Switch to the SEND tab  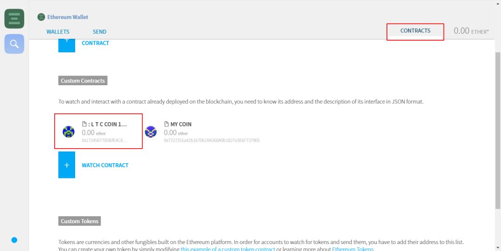[x=99, y=32]
